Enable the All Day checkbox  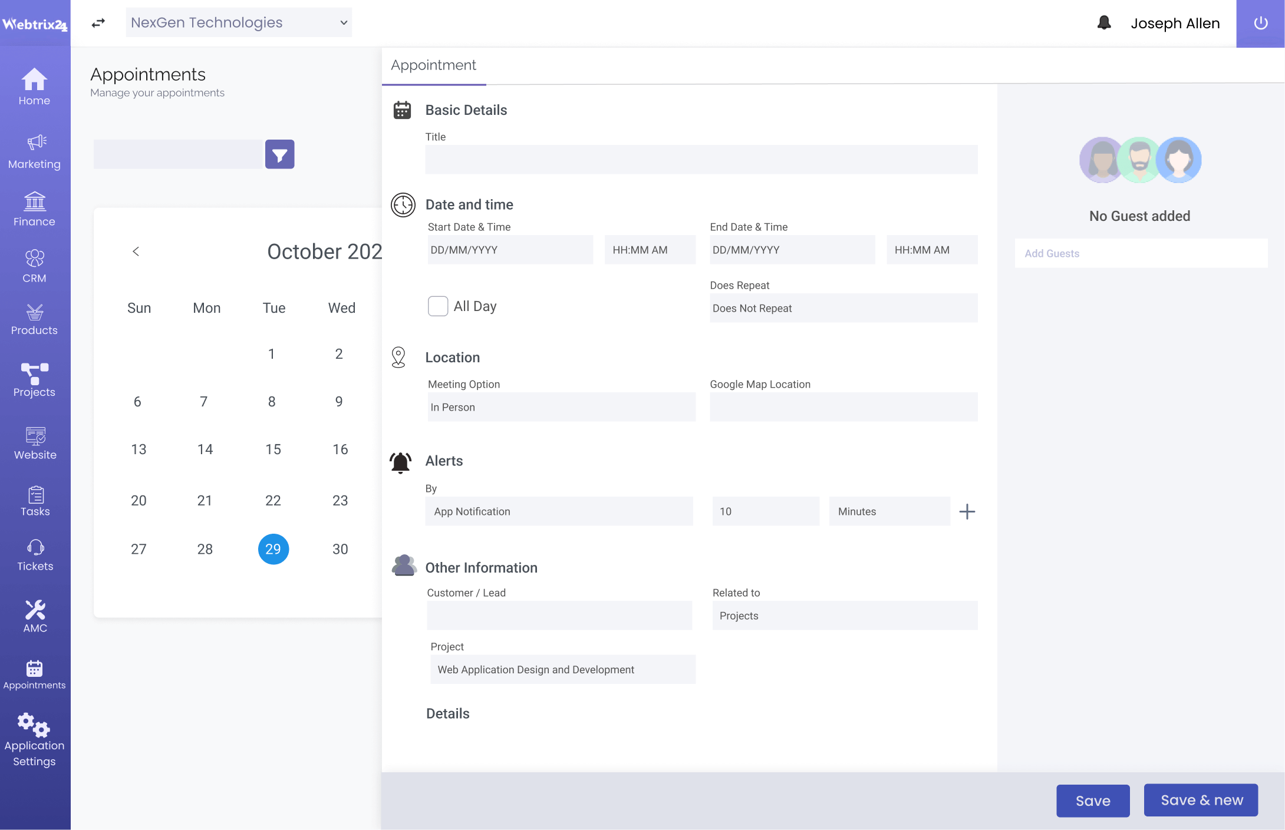438,306
